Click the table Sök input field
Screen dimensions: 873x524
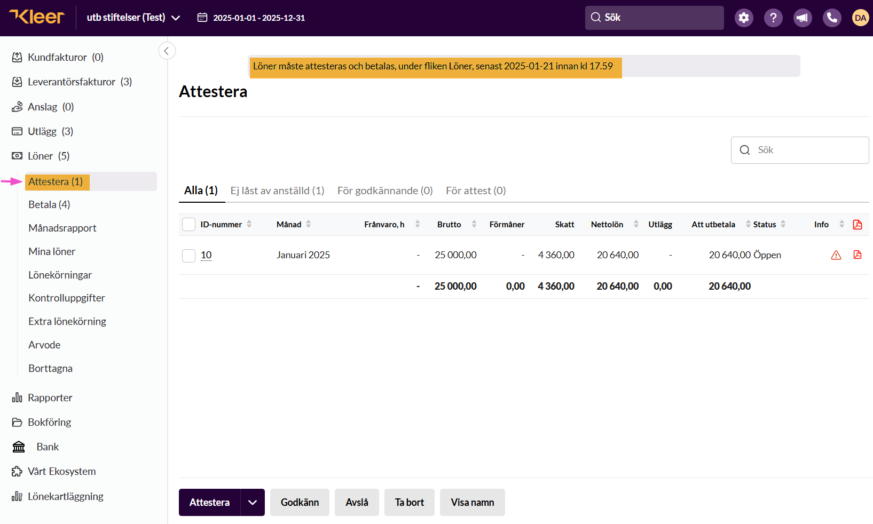[x=800, y=150]
